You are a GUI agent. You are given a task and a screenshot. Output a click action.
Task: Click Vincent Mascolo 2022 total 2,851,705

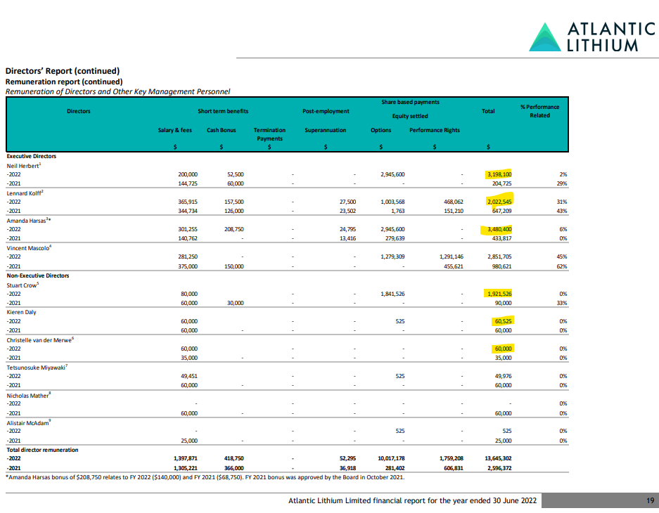(499, 256)
